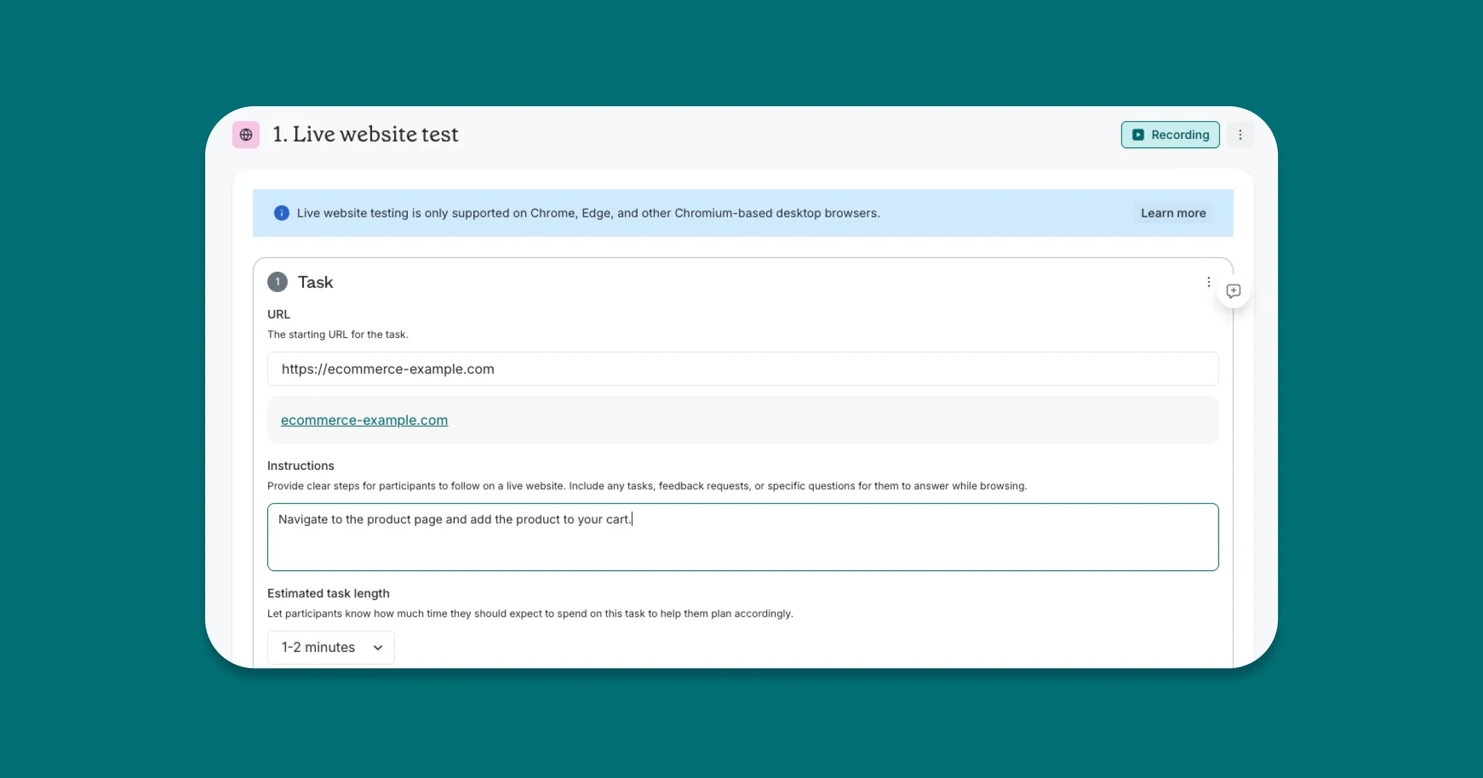
Task: Click the Chromium browser support banner message
Action: (588, 213)
